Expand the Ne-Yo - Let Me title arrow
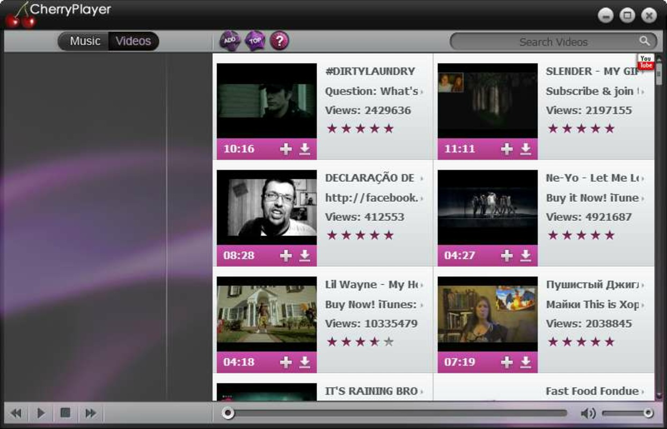 (x=642, y=179)
